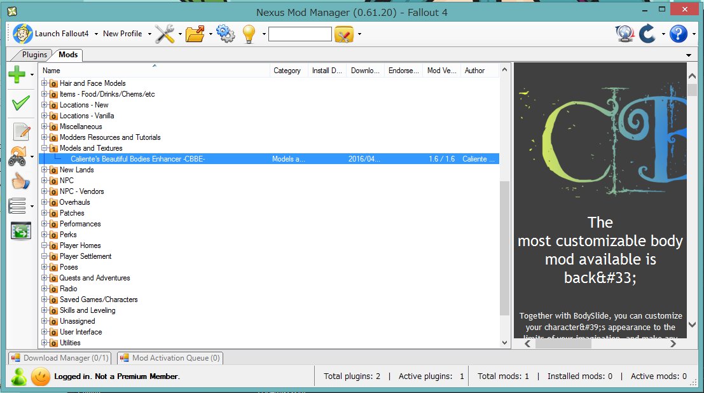Sort by the Endorsement column header
704x393 pixels.
coord(403,71)
